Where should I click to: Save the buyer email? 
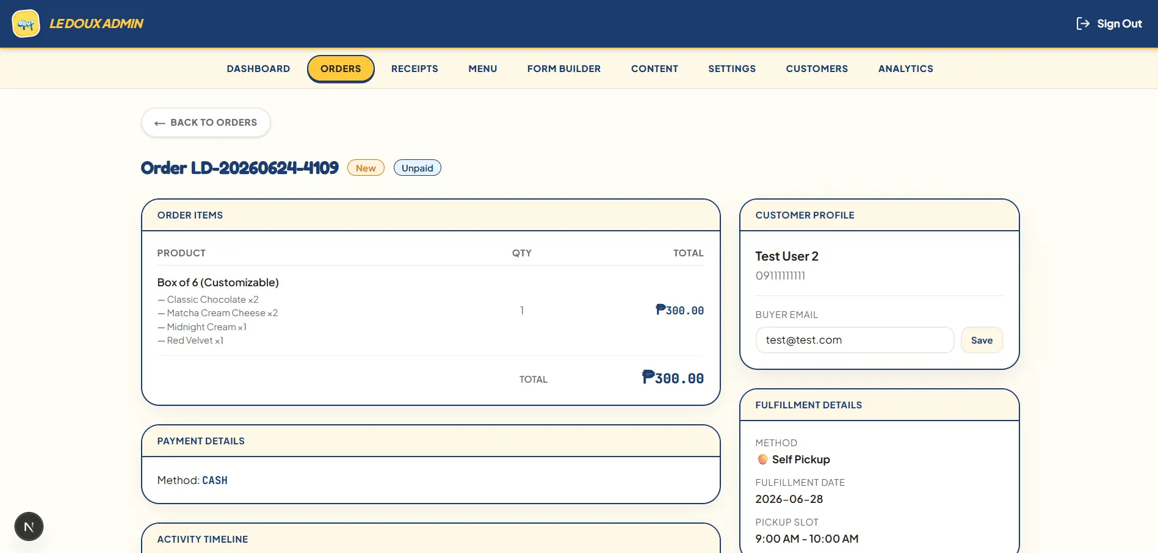point(982,340)
